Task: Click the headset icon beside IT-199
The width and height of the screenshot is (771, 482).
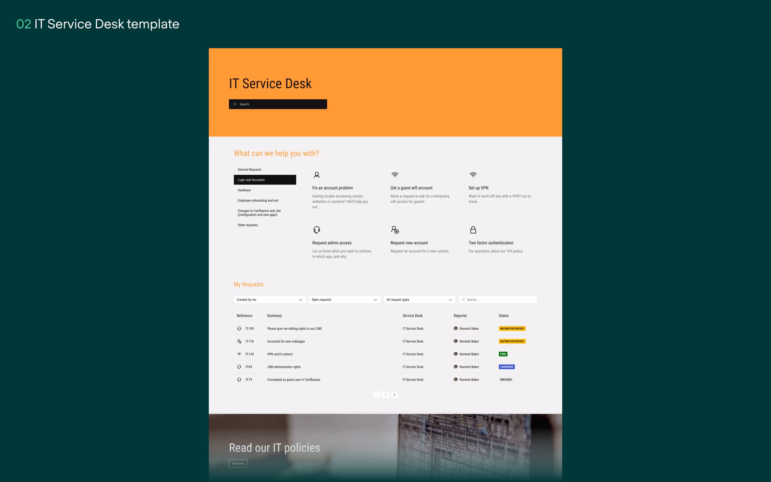Action: [x=239, y=329]
